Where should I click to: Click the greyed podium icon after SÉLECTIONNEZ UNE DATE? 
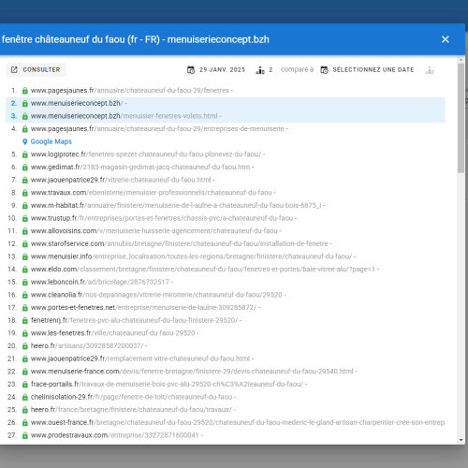click(x=430, y=70)
